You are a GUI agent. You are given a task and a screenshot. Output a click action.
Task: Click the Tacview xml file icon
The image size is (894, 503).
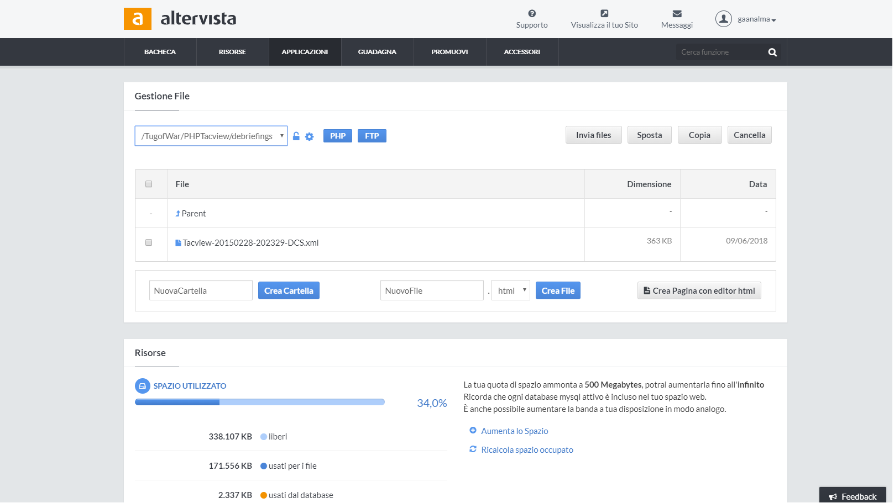(179, 243)
